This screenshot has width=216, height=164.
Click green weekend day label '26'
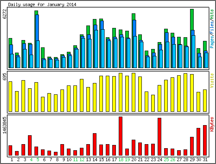pyautogui.click(x=173, y=160)
